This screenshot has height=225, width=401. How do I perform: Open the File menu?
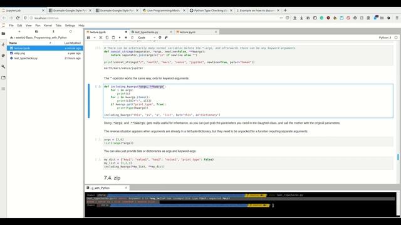click(11, 26)
